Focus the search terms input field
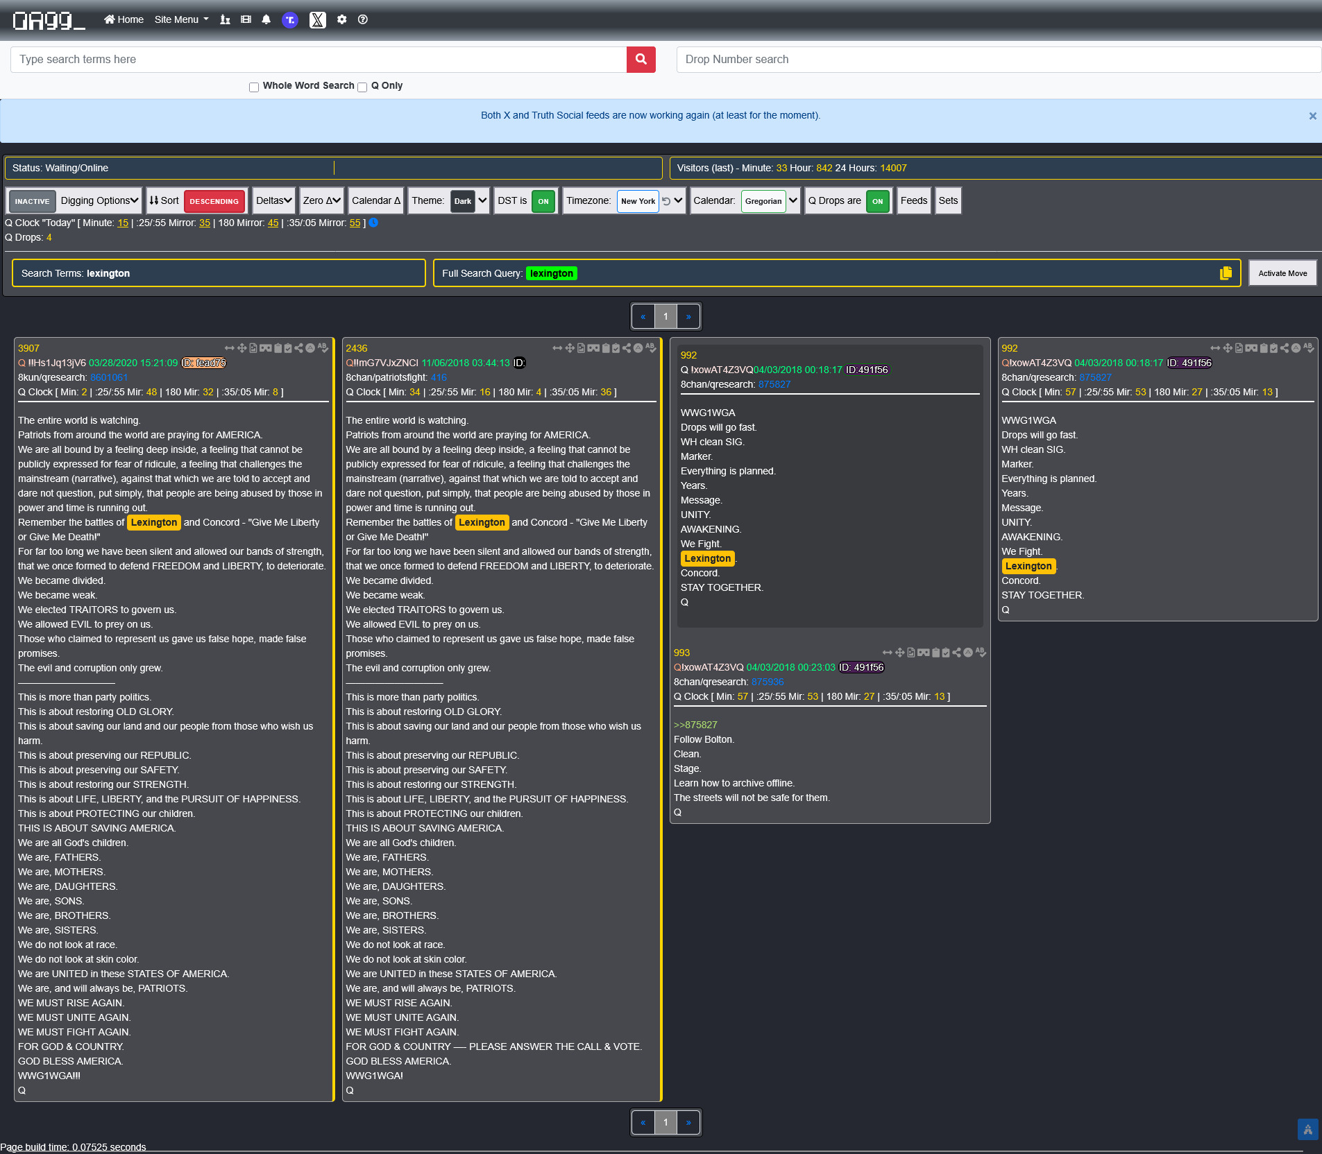 (x=319, y=60)
